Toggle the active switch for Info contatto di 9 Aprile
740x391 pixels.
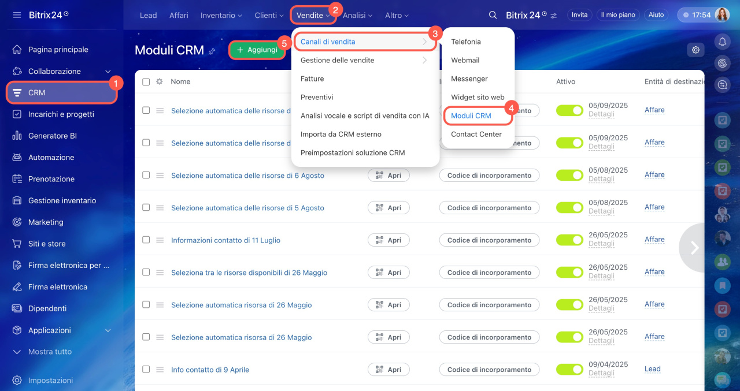pos(569,369)
